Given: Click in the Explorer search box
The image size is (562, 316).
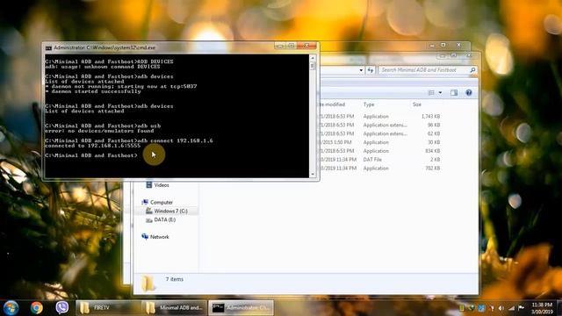Looking at the screenshot, I should tap(424, 70).
